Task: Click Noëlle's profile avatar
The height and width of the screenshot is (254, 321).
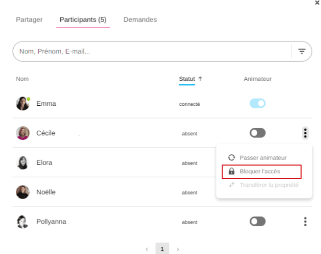Action: pos(23,192)
